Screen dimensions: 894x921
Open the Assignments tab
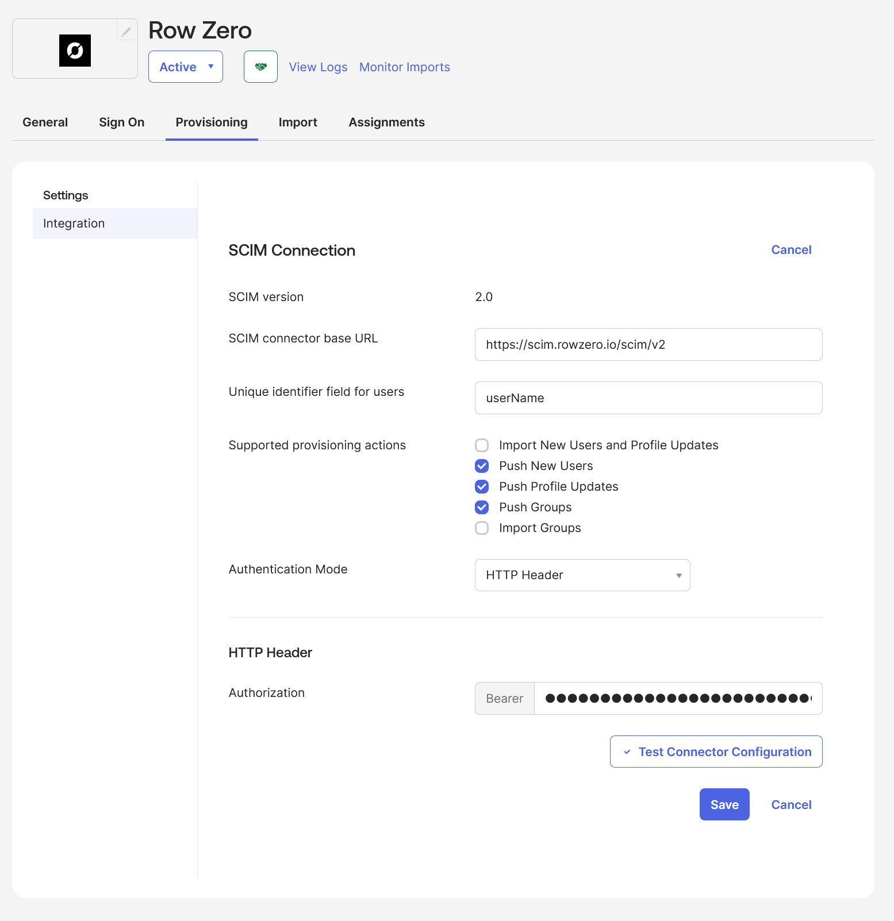click(x=386, y=122)
